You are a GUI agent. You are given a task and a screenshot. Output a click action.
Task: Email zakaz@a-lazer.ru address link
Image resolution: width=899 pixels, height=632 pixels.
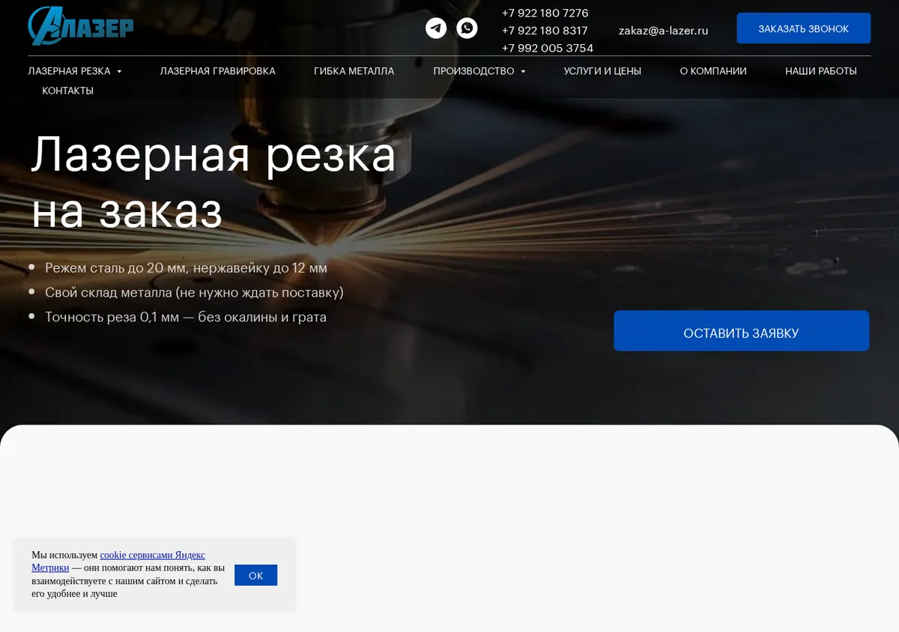(664, 31)
